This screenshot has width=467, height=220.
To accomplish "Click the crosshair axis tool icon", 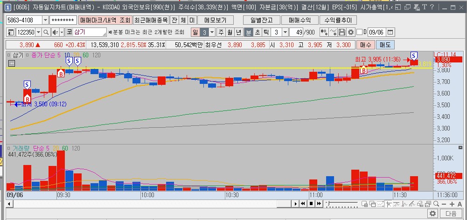I will click(x=388, y=204).
